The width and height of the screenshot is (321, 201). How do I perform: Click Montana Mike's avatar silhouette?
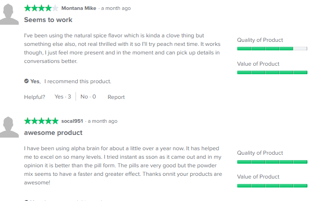[9, 14]
